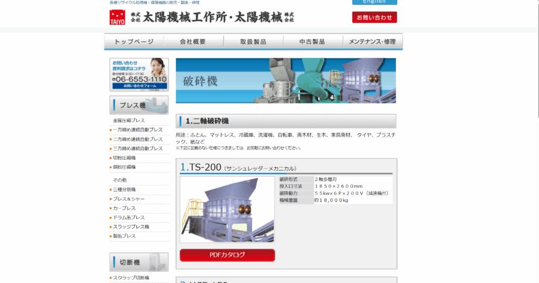
Task: Switch to the English version
Action: pyautogui.click(x=374, y=2)
